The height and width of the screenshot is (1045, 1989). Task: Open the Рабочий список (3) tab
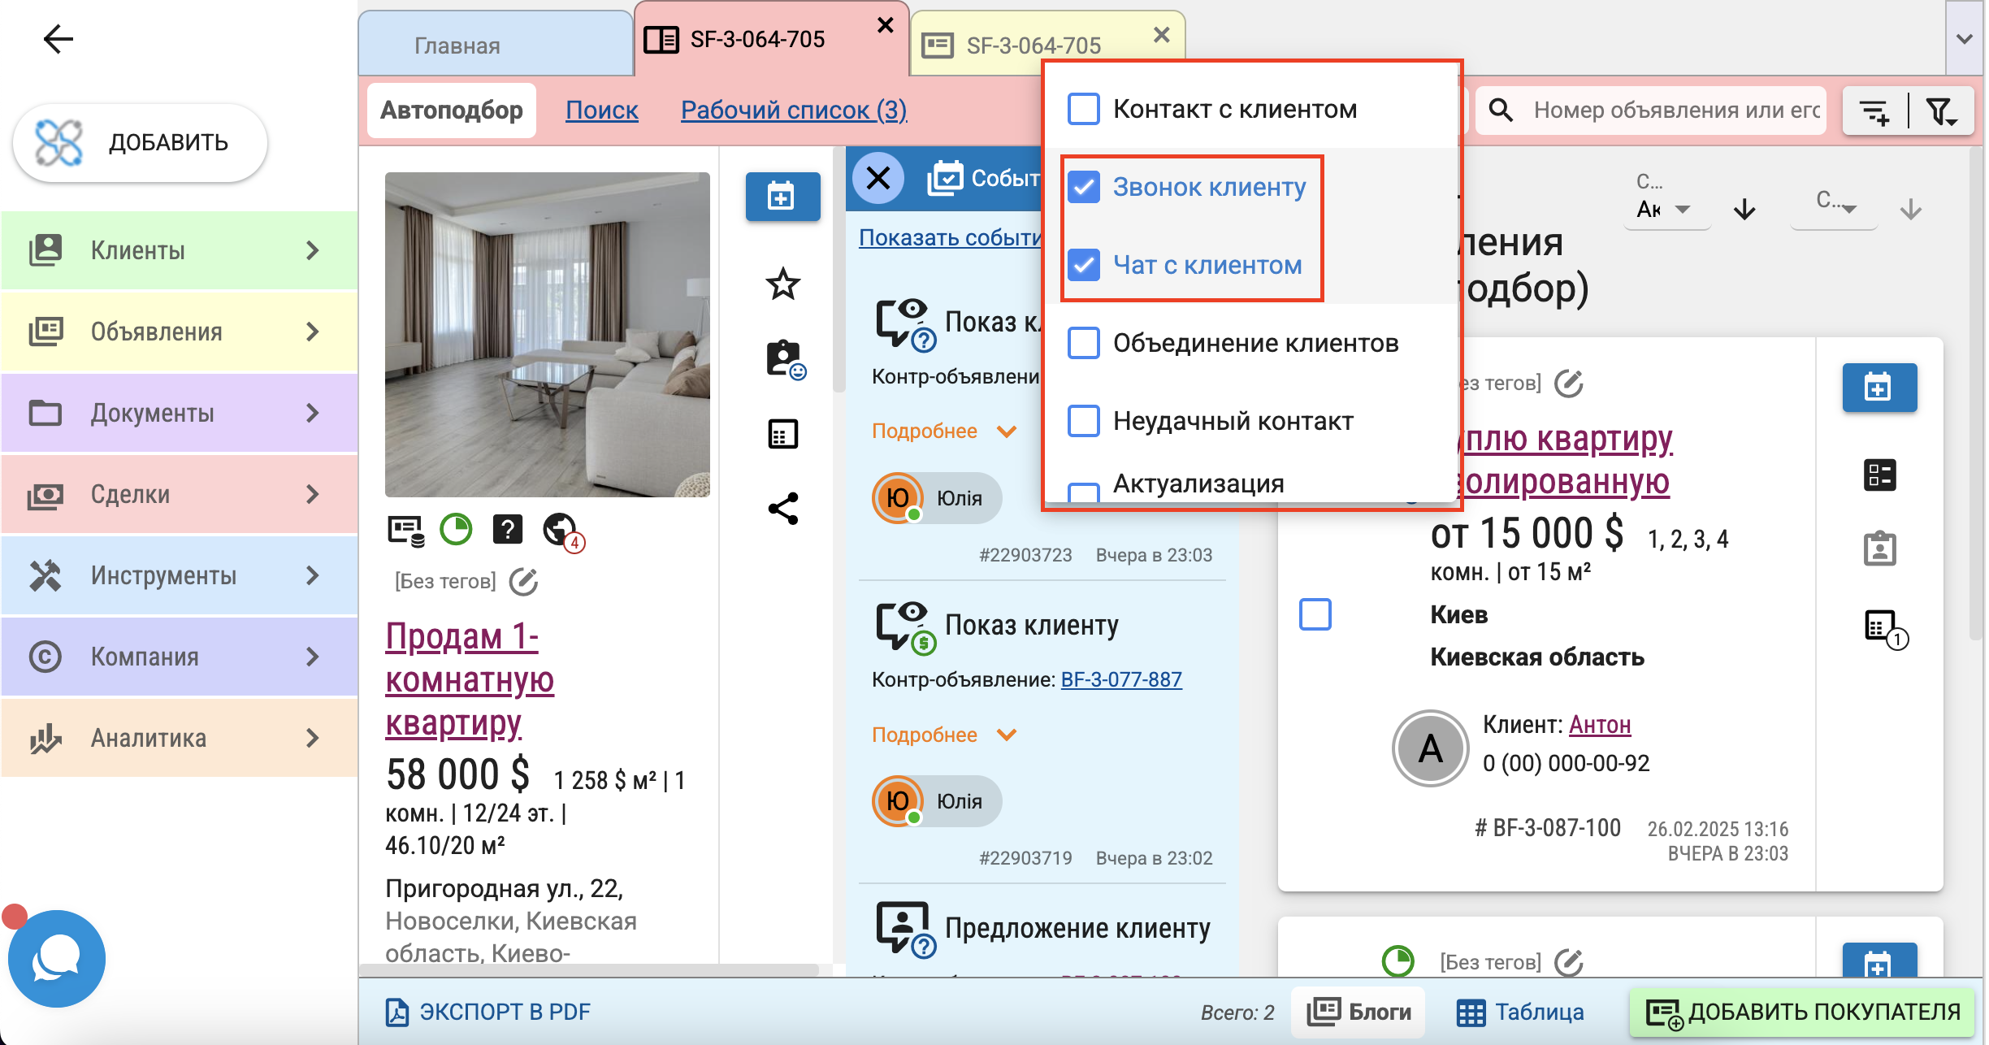pos(794,110)
